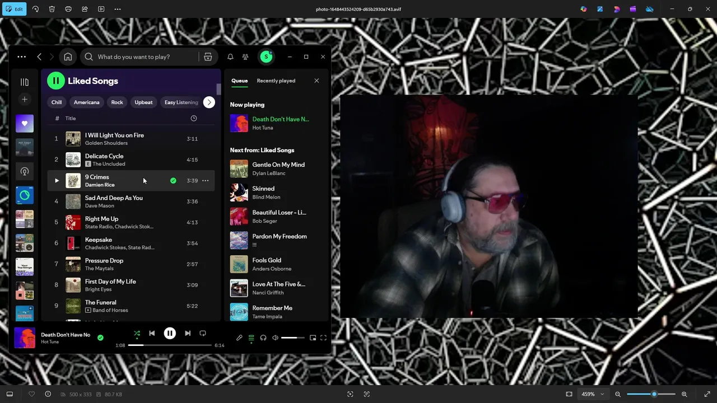The image size is (717, 403).
Task: Delete the photo with the trash icon
Action: [x=52, y=9]
